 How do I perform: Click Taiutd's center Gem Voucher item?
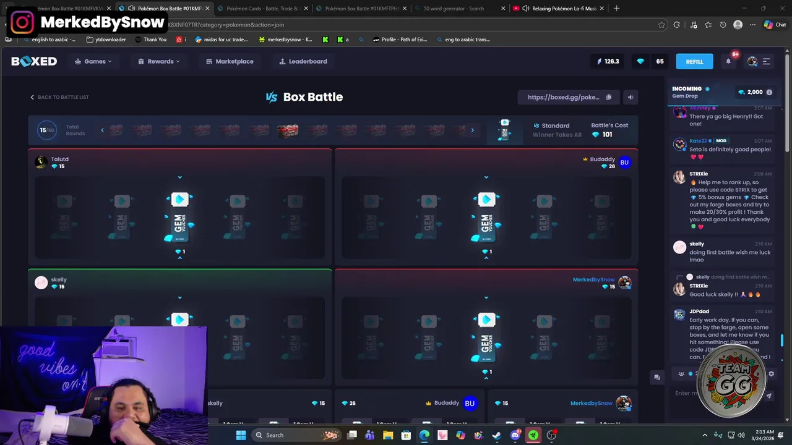tap(179, 218)
